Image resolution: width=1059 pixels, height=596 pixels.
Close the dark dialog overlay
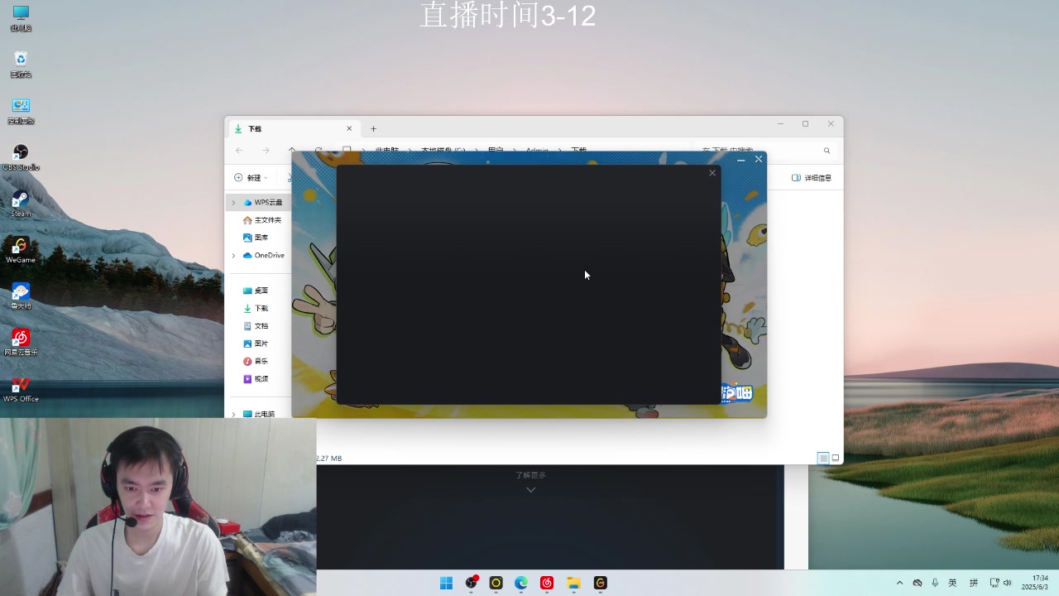pyautogui.click(x=712, y=173)
